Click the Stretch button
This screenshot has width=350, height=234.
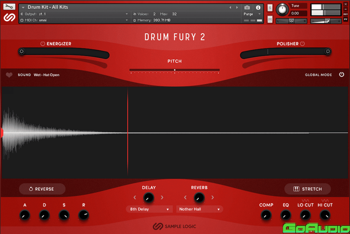click(x=307, y=189)
